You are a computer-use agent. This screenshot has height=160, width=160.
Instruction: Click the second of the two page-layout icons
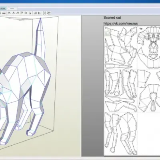pyautogui.click(x=39, y=13)
